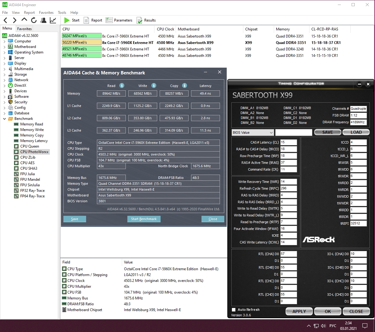
Task: Click the graph chart toolbar icon
Action: [x=53, y=20]
